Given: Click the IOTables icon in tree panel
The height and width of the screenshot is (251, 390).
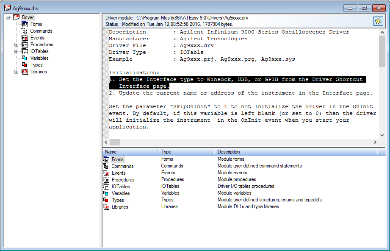Looking at the screenshot, I should pyautogui.click(x=25, y=51).
